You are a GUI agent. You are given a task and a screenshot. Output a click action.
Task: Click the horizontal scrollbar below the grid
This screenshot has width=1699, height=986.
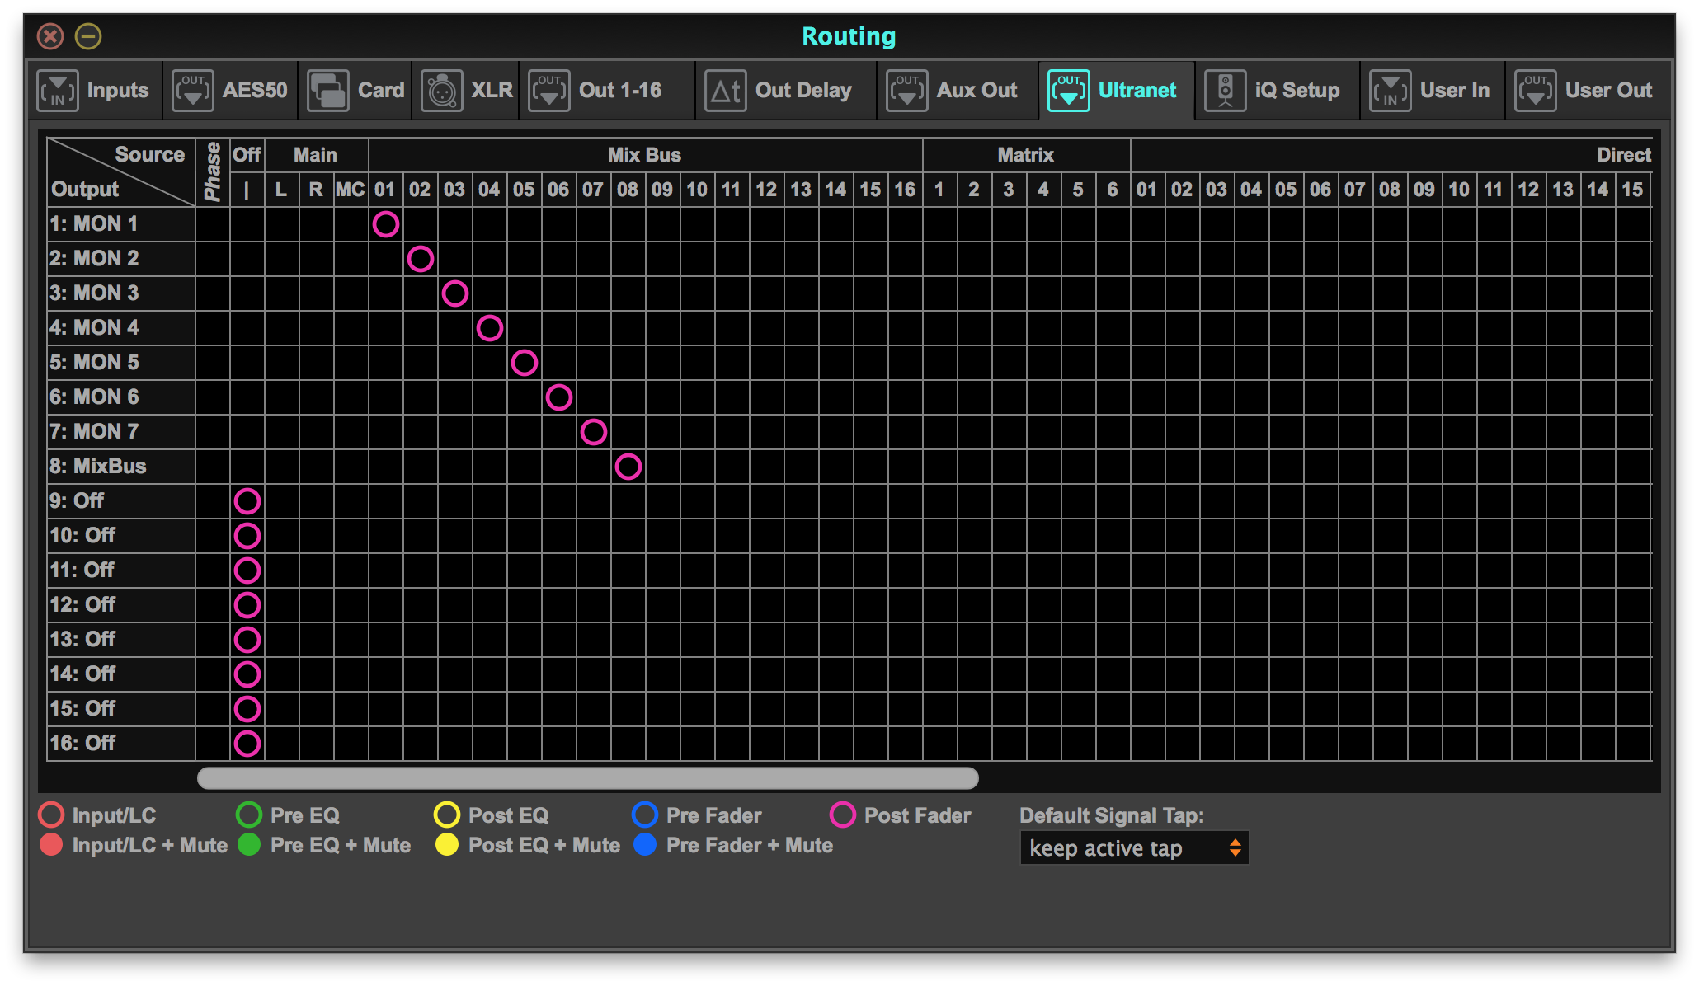point(587,778)
